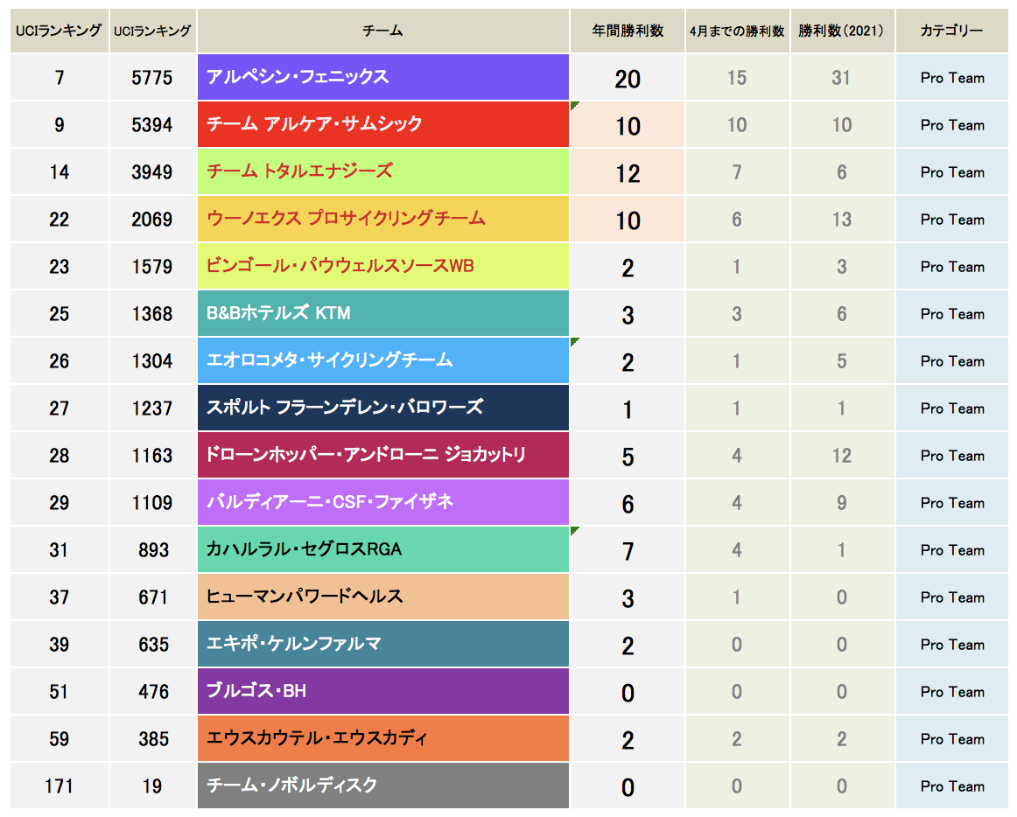Viewport: 1017px width, 817px height.
Task: Select the ドローンホッパー・アンドローニ ジョカットリ cell
Action: click(x=383, y=456)
